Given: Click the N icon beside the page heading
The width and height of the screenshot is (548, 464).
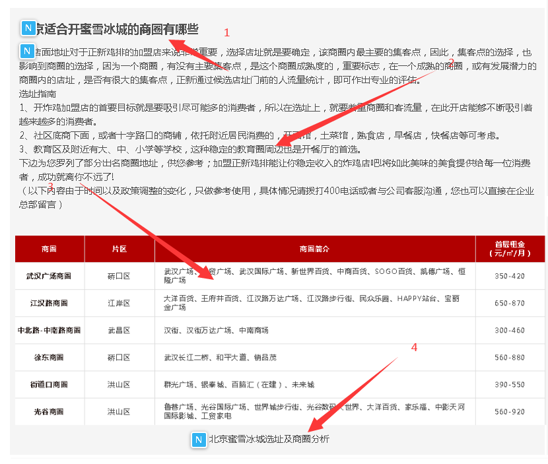Looking at the screenshot, I should click(28, 28).
